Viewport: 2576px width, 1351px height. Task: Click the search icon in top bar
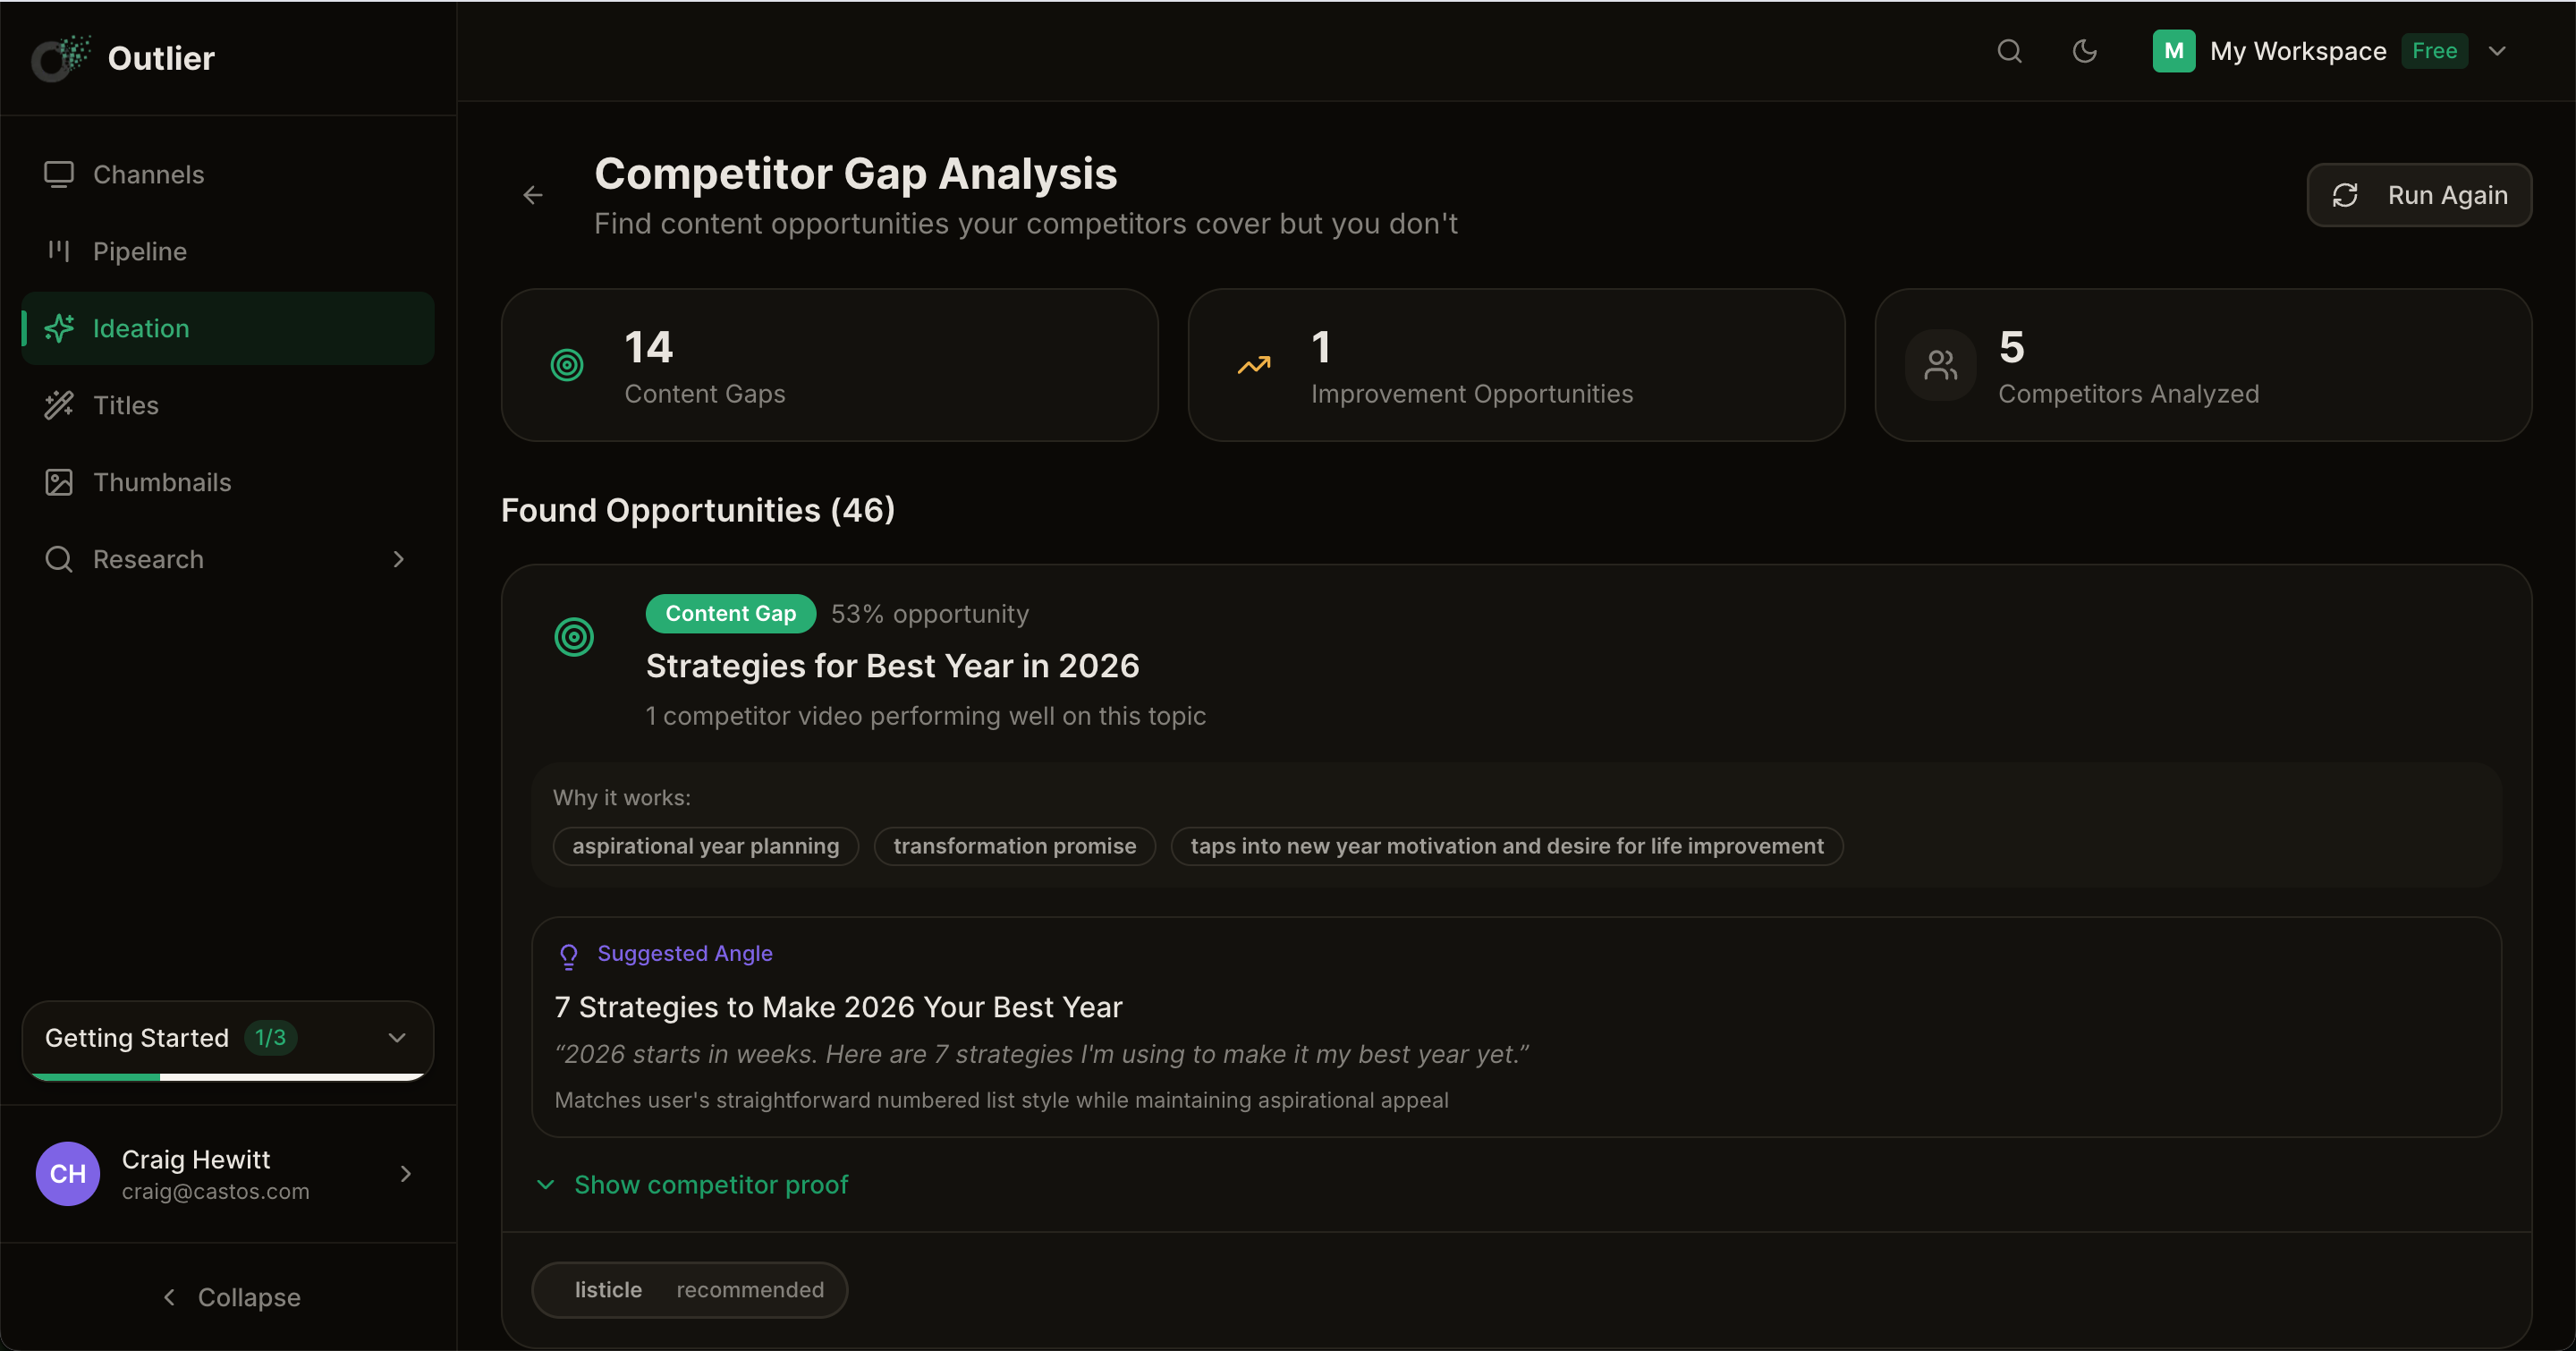tap(2009, 51)
